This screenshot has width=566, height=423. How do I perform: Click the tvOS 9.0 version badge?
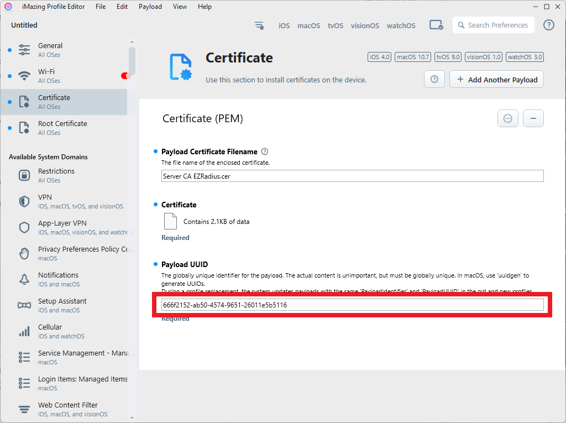pos(448,57)
